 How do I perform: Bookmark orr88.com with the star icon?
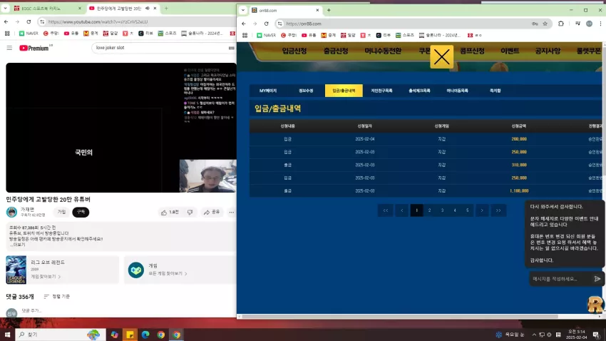point(545,24)
